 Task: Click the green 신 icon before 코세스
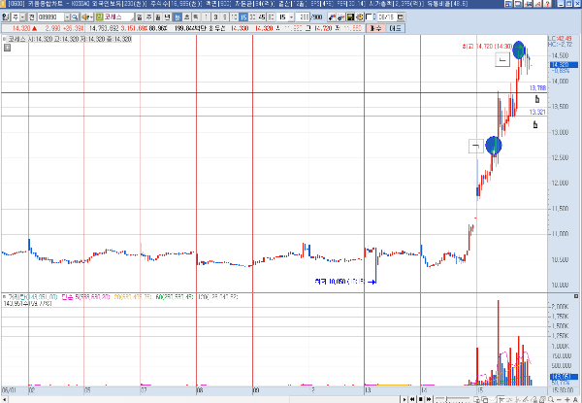[x=99, y=17]
